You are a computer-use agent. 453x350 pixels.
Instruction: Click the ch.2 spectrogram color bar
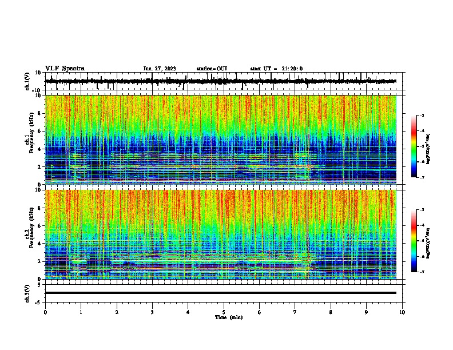click(414, 241)
